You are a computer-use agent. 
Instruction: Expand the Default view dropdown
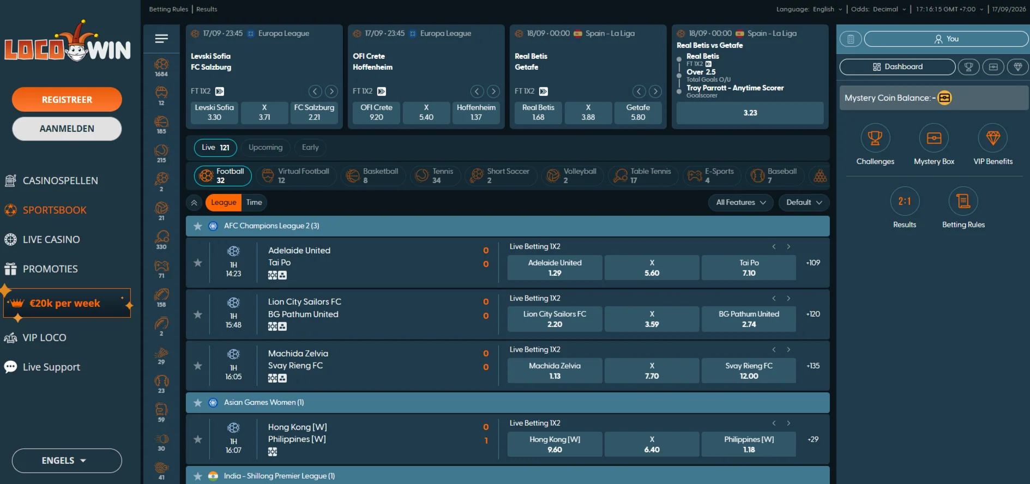[804, 202]
